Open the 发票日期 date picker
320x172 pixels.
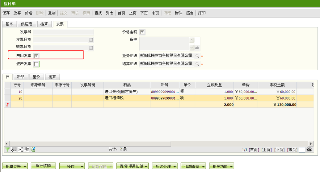pyautogui.click(x=91, y=40)
